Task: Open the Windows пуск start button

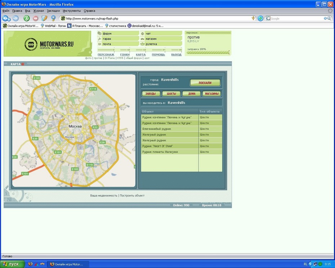Action: click(12, 264)
